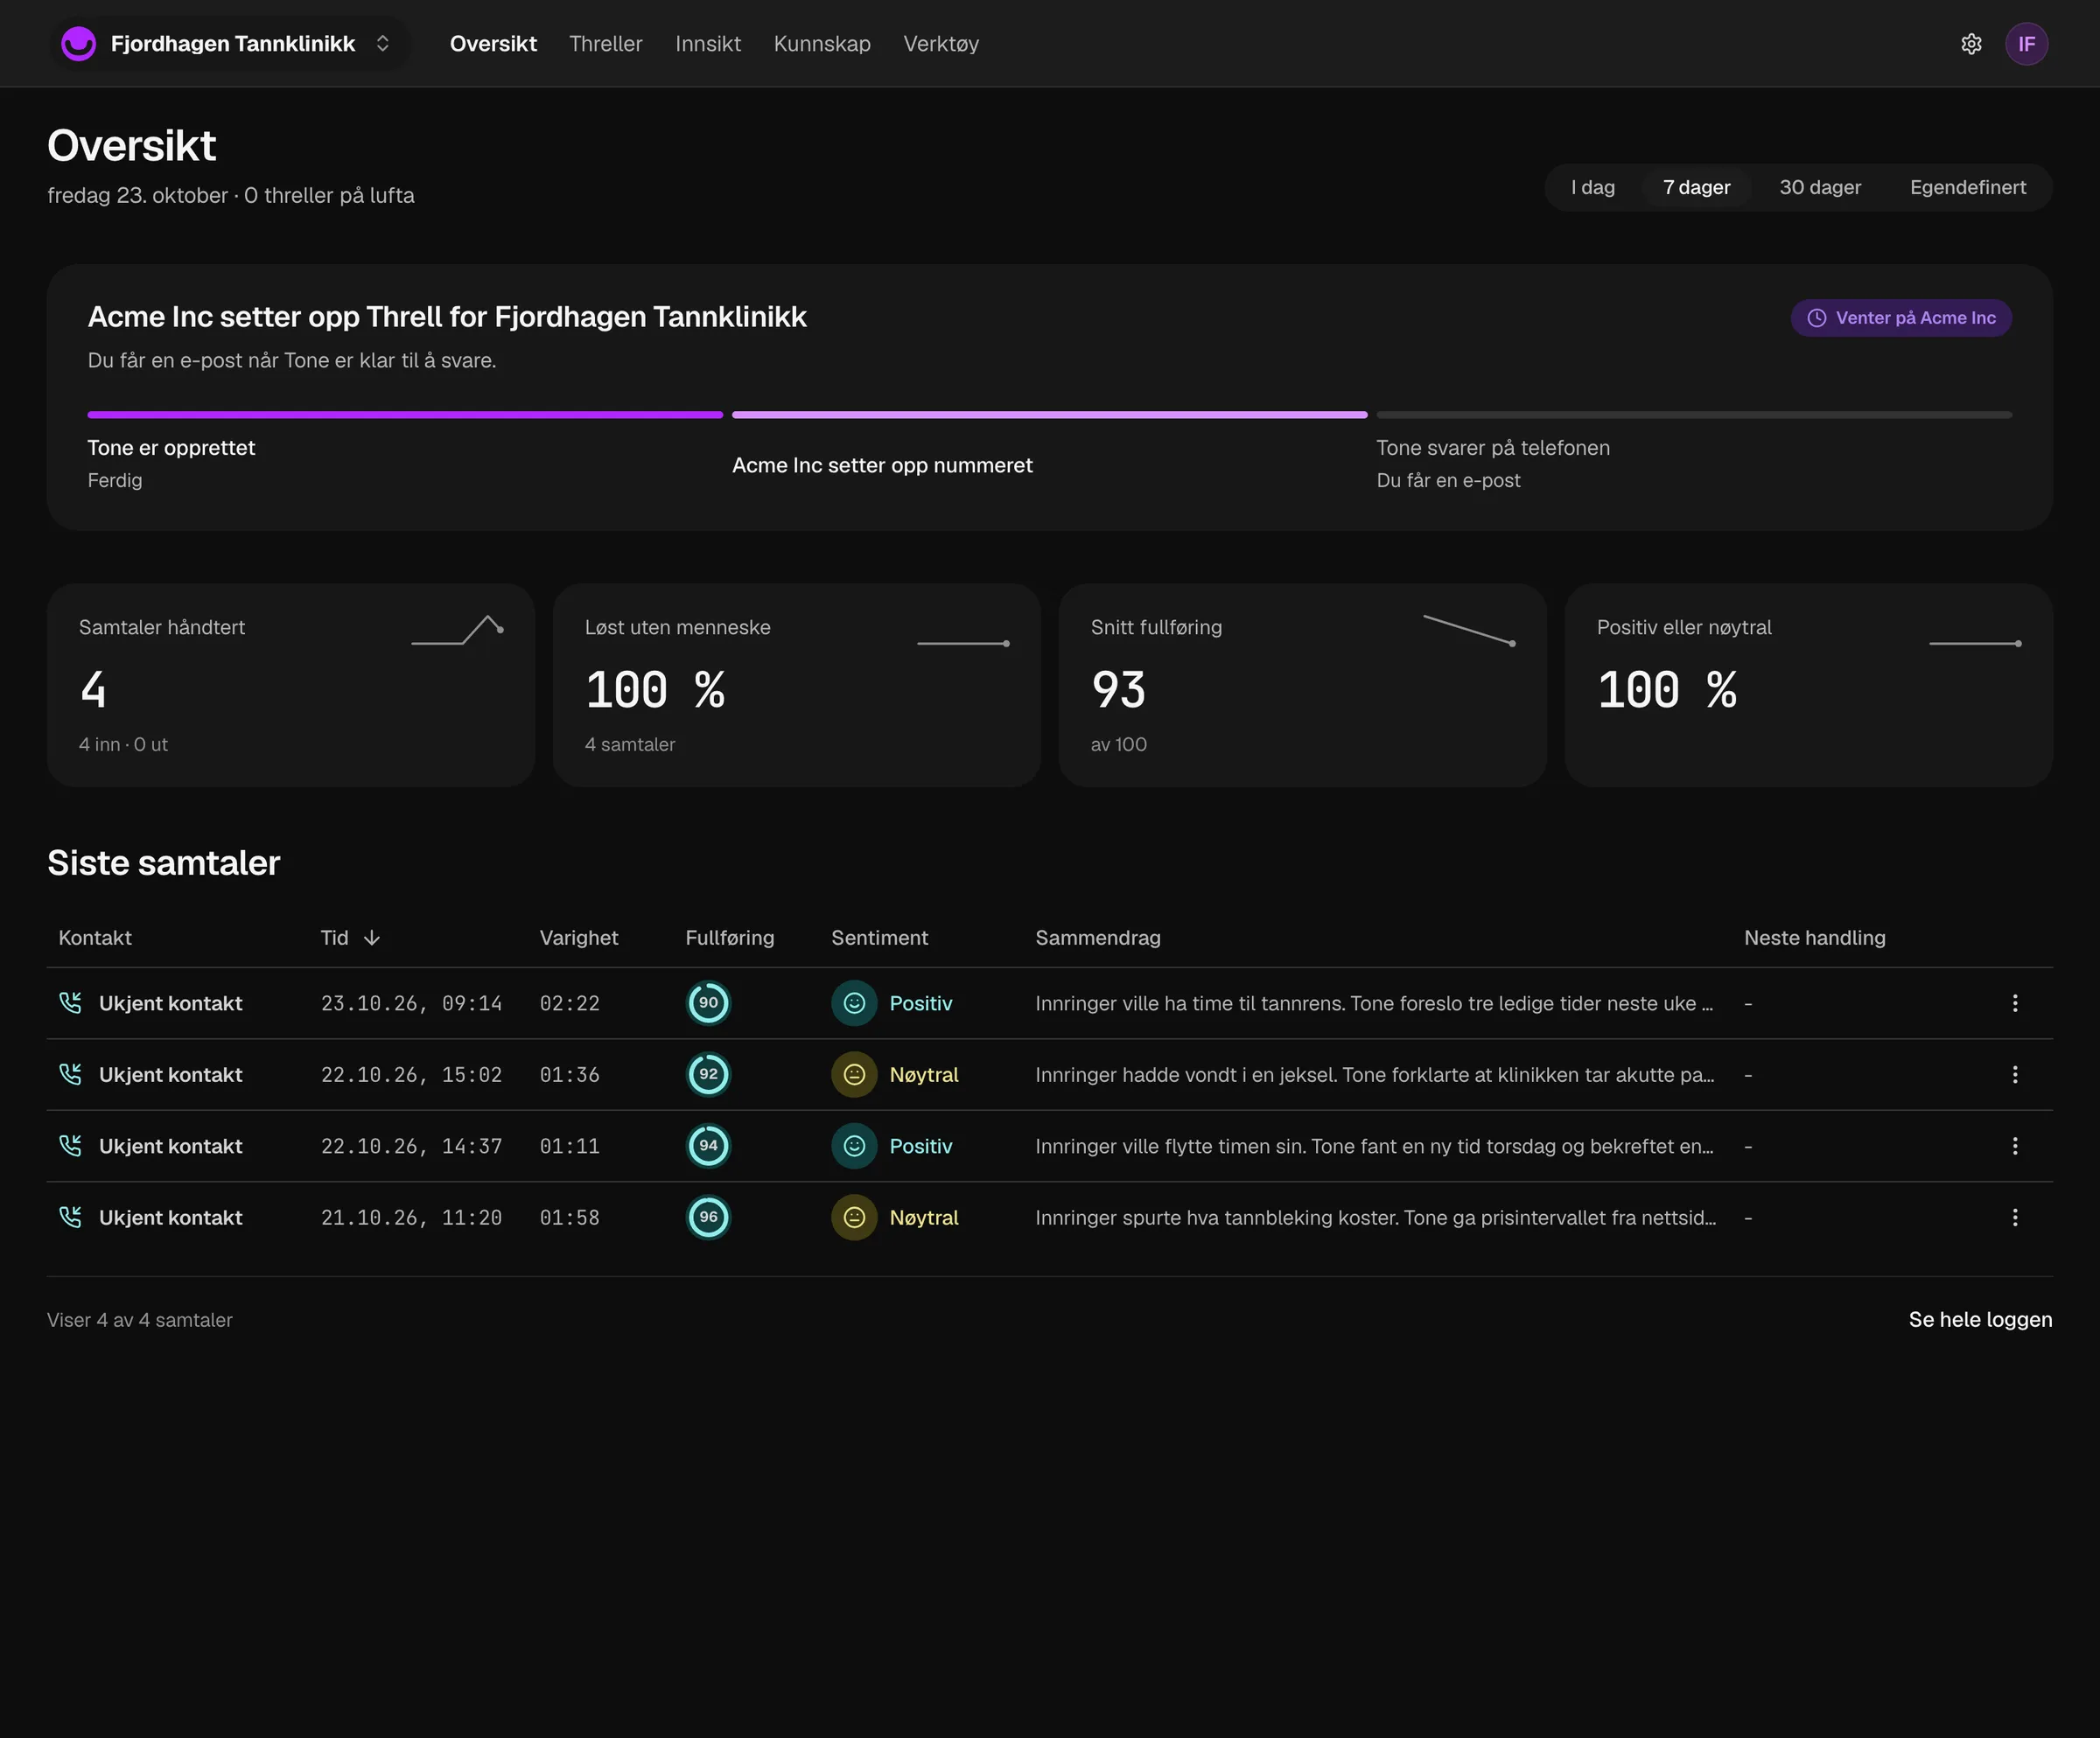Click the Tone er opprettet progress segment
The image size is (2100, 1738).
click(x=405, y=414)
